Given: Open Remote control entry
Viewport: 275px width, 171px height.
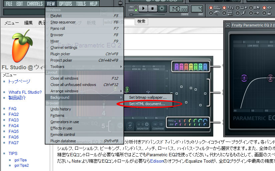Looking at the screenshot, I should [x=84, y=135].
